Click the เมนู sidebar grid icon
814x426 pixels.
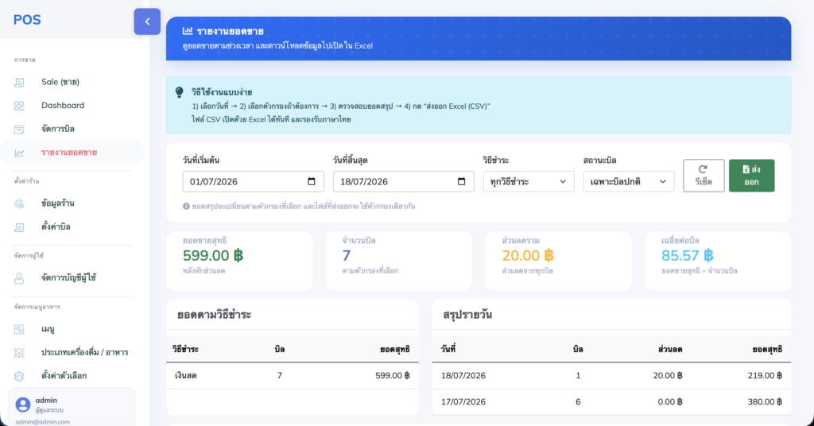click(x=19, y=329)
